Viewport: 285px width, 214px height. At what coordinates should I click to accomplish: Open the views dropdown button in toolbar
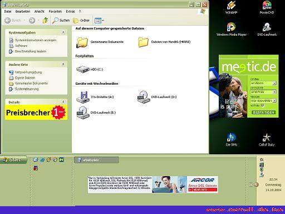(99, 21)
